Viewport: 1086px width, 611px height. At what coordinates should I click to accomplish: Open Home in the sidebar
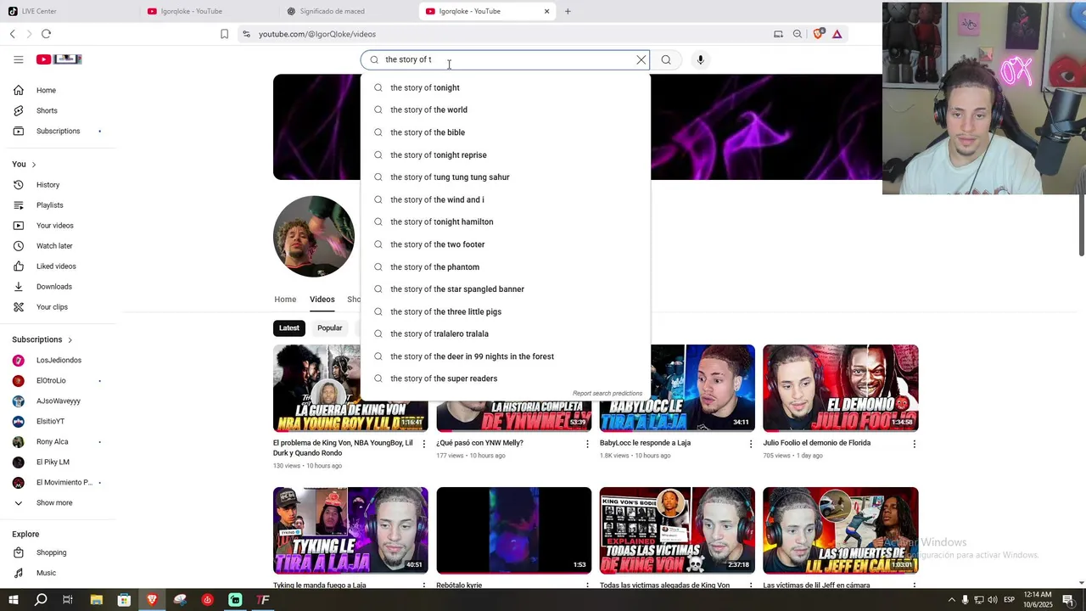pos(58,90)
